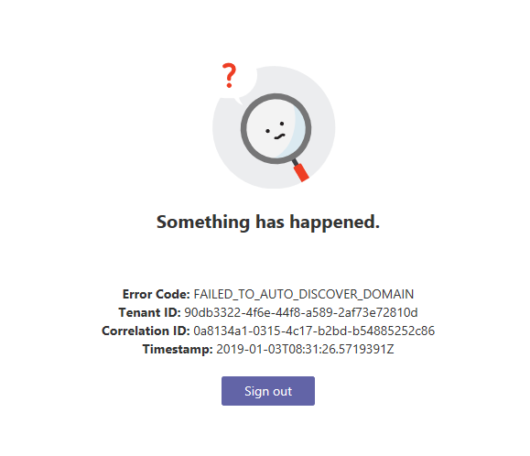Screen dimensions: 530x456
Task: Click the Tenant ID value
Action: point(301,312)
